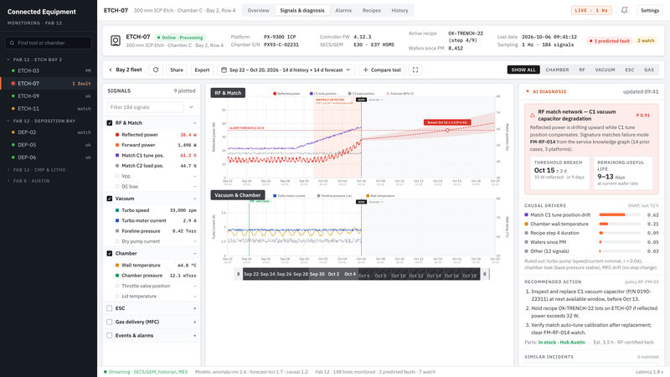
Task: Click the LIVE · 1 Hz indicator
Action: click(591, 10)
